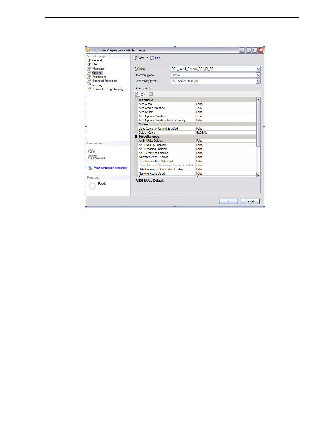Screen dimensions: 325x421
Task: Select Date Correlation Optimization Enabled row
Action: click(197, 169)
